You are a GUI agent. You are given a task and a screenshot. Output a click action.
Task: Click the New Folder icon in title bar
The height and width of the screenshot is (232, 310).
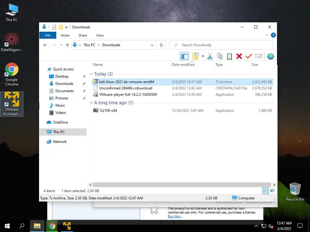click(x=61, y=27)
